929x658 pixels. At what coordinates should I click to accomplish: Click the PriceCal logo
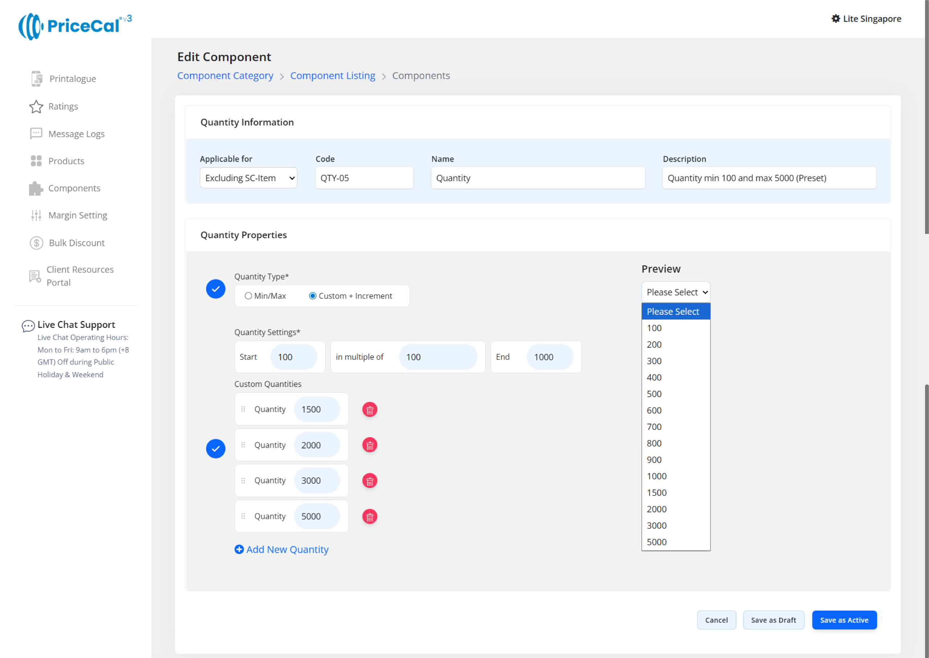[75, 26]
